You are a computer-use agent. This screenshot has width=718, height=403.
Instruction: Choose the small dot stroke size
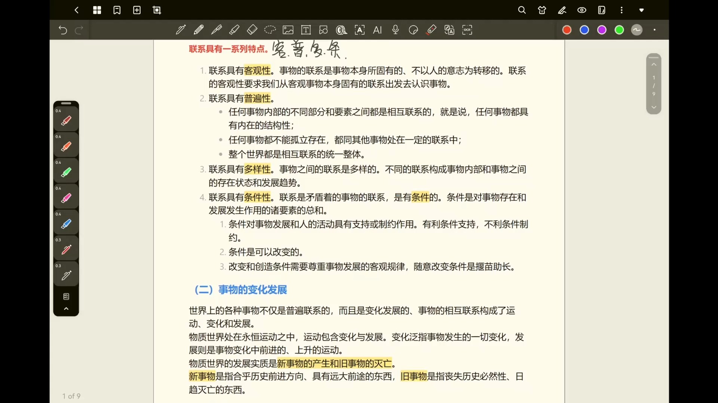tap(655, 30)
